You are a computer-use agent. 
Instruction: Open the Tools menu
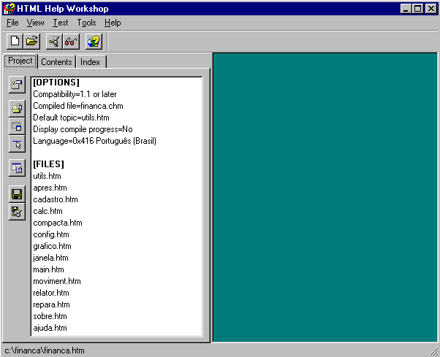tap(86, 23)
